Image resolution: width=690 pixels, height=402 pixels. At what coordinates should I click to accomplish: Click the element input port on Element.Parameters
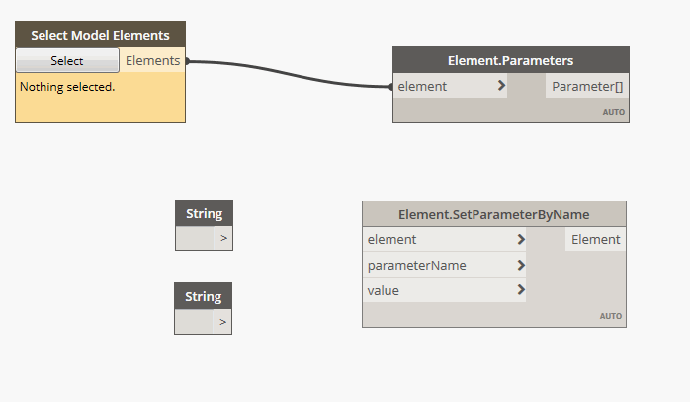point(423,86)
